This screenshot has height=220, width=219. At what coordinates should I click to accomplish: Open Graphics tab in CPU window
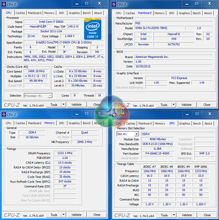74,13
